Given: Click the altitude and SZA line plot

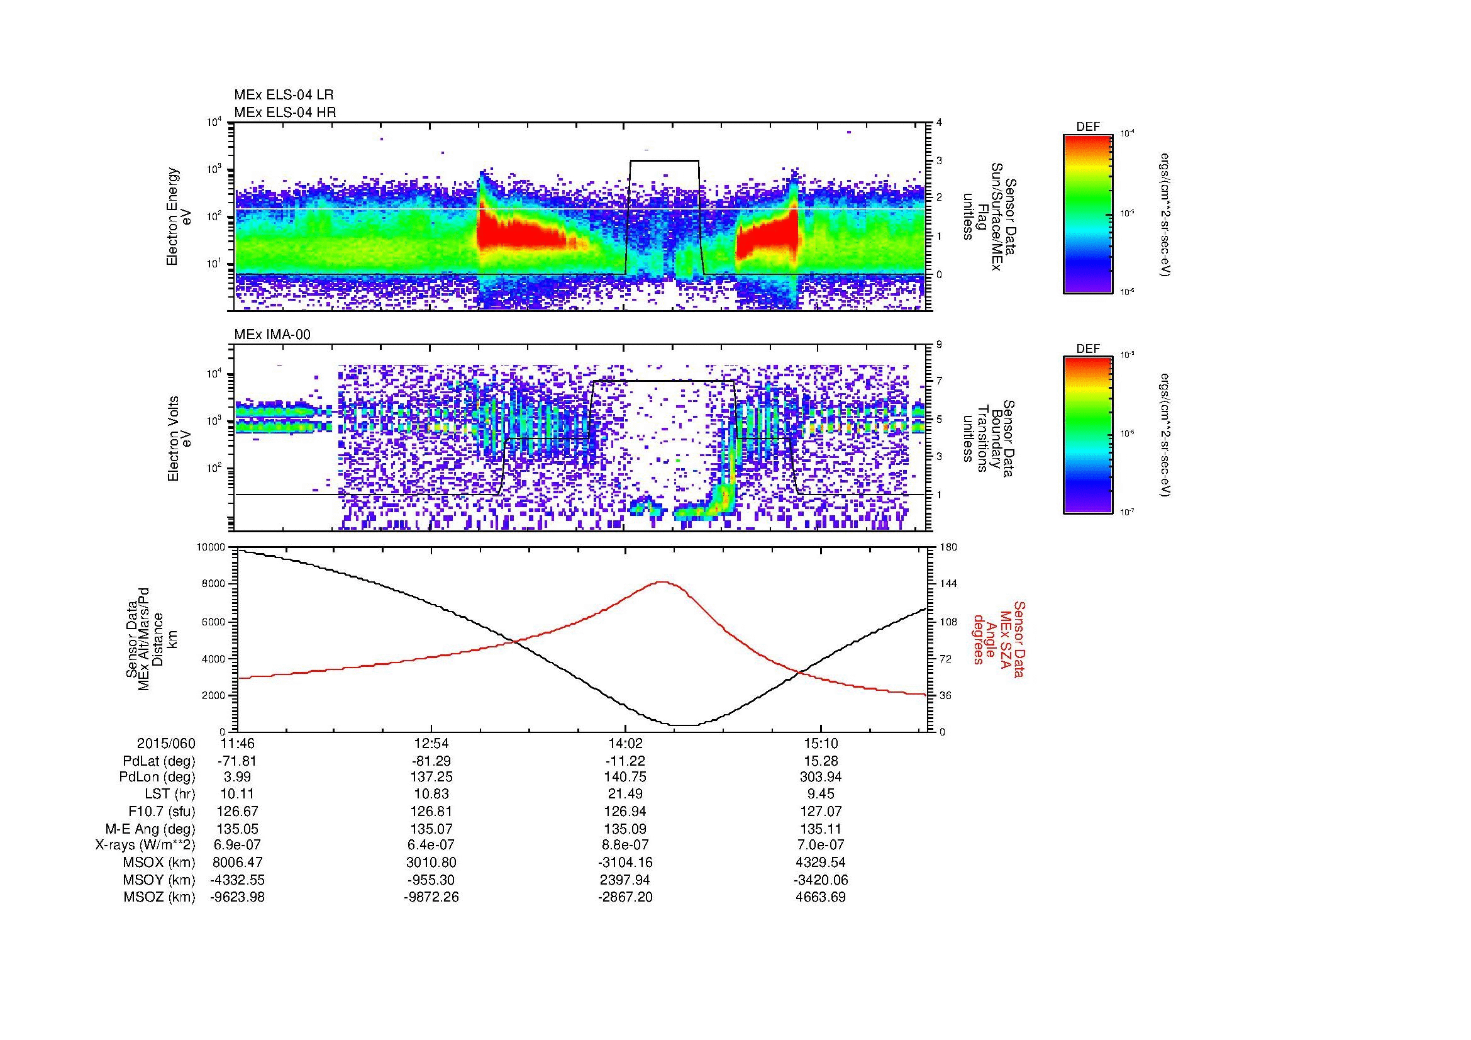Looking at the screenshot, I should click(x=582, y=639).
